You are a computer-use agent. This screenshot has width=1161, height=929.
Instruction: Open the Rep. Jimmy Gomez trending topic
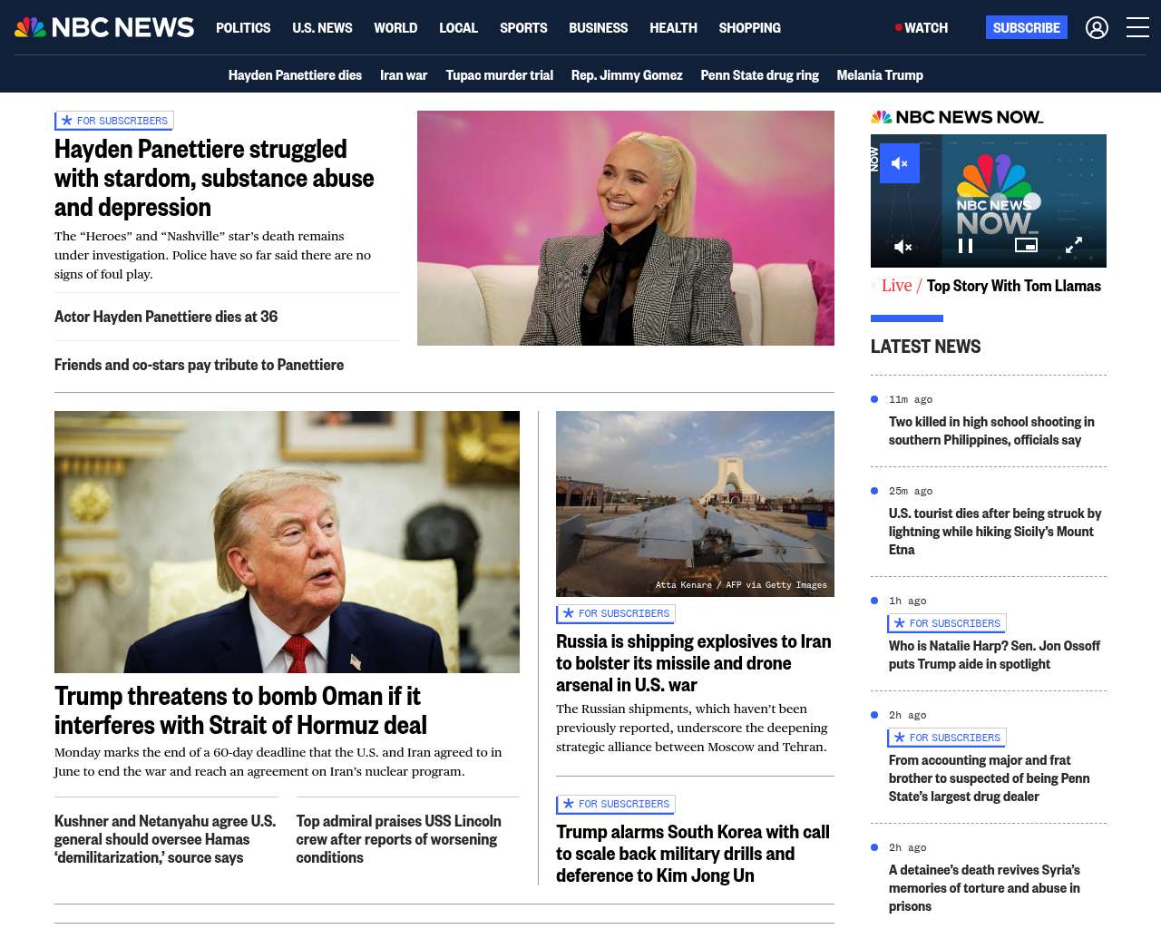coord(627,75)
